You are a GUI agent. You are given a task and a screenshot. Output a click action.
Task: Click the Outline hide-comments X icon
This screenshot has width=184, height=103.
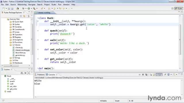pyautogui.click(x=25, y=73)
